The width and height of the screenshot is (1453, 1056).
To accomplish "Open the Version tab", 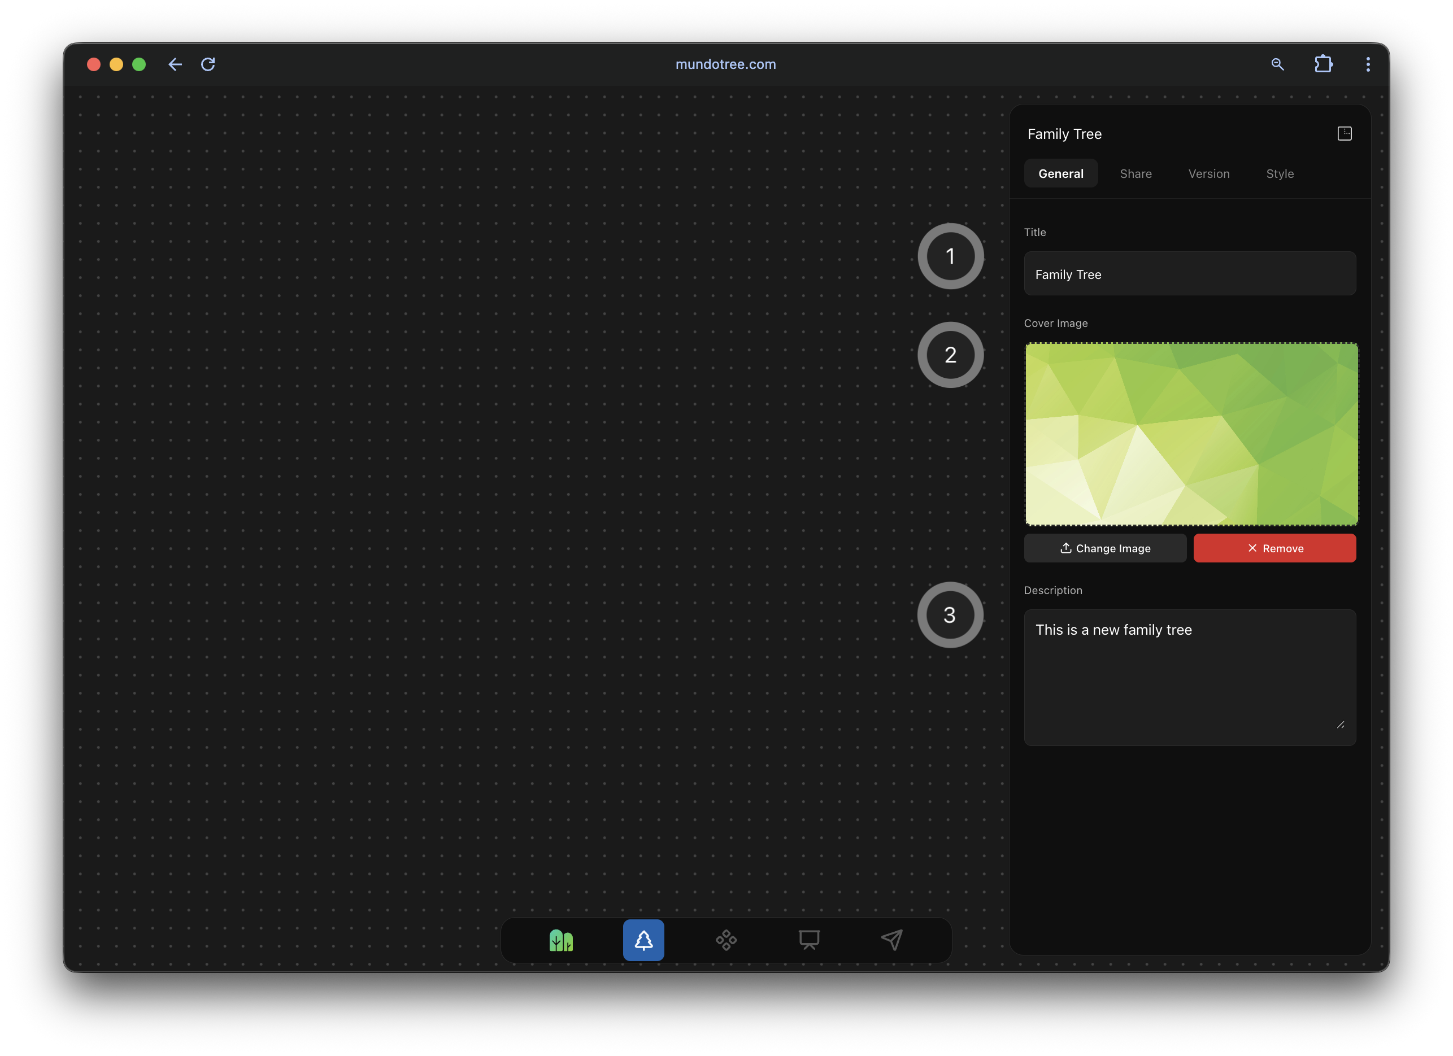I will click(1208, 173).
